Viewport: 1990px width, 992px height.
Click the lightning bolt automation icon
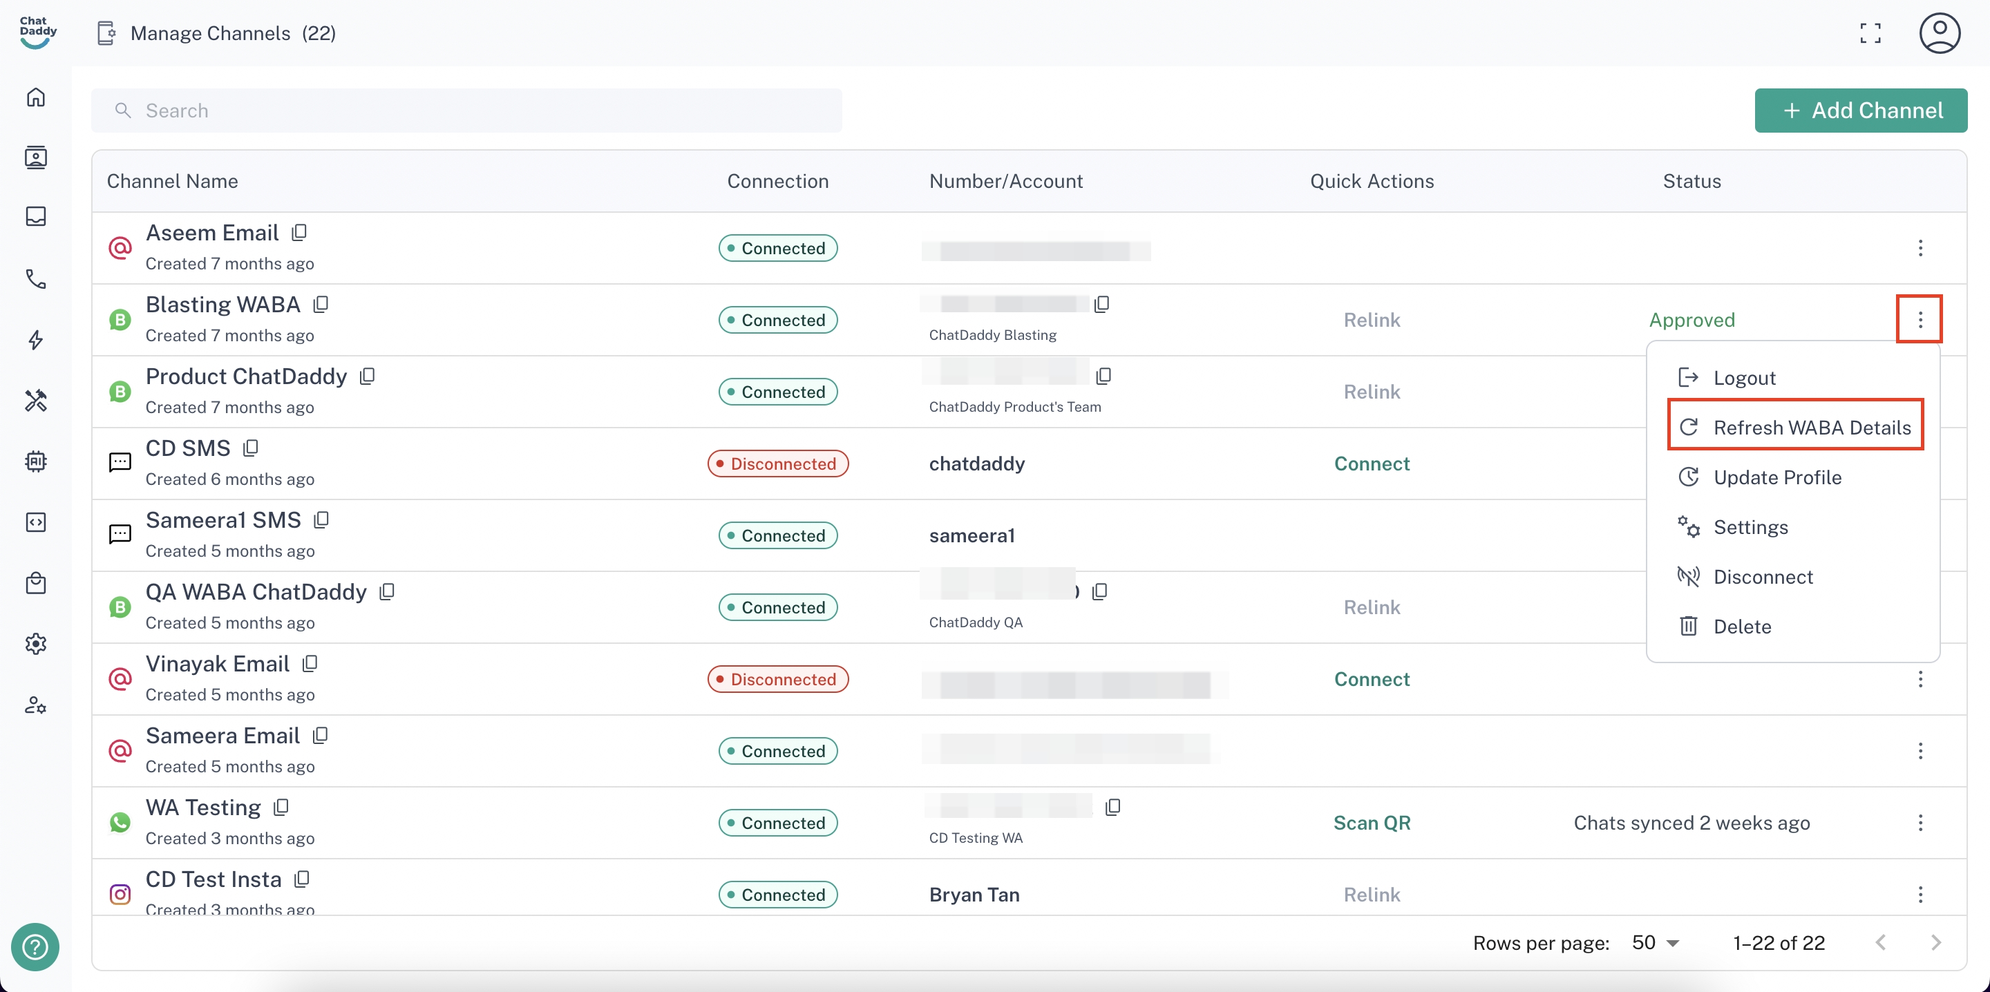pyautogui.click(x=35, y=339)
